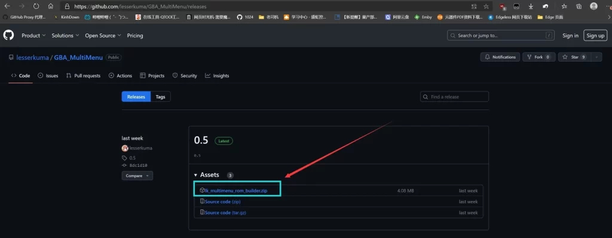
Task: Open the Favorites list icon in toolbar
Action: click(x=564, y=6)
